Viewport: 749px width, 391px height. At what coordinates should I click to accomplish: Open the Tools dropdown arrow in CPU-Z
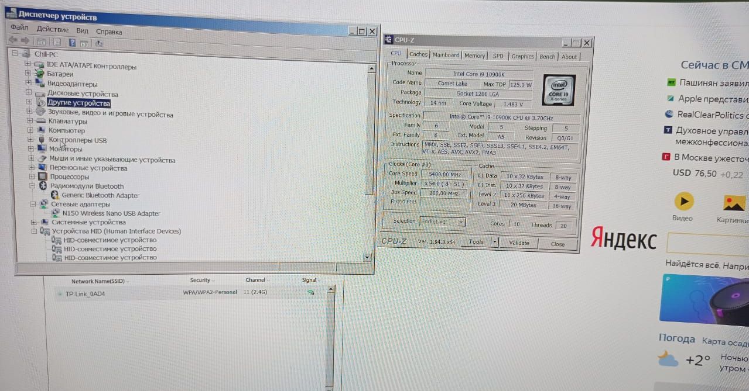tap(494, 242)
